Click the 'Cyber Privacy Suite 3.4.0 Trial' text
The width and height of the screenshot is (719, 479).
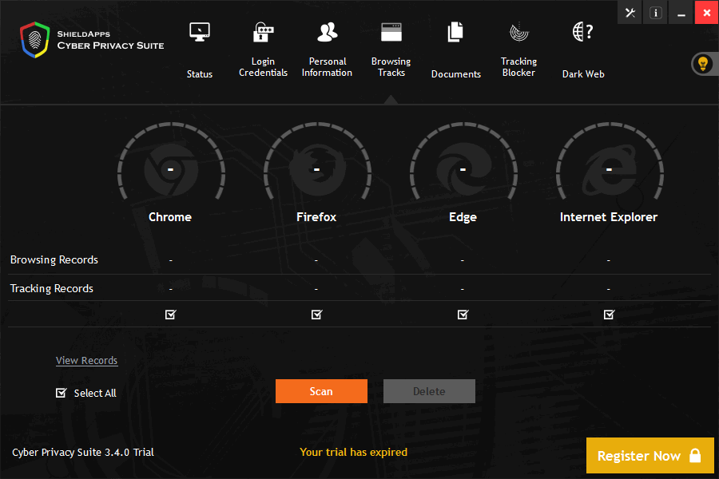(x=83, y=453)
